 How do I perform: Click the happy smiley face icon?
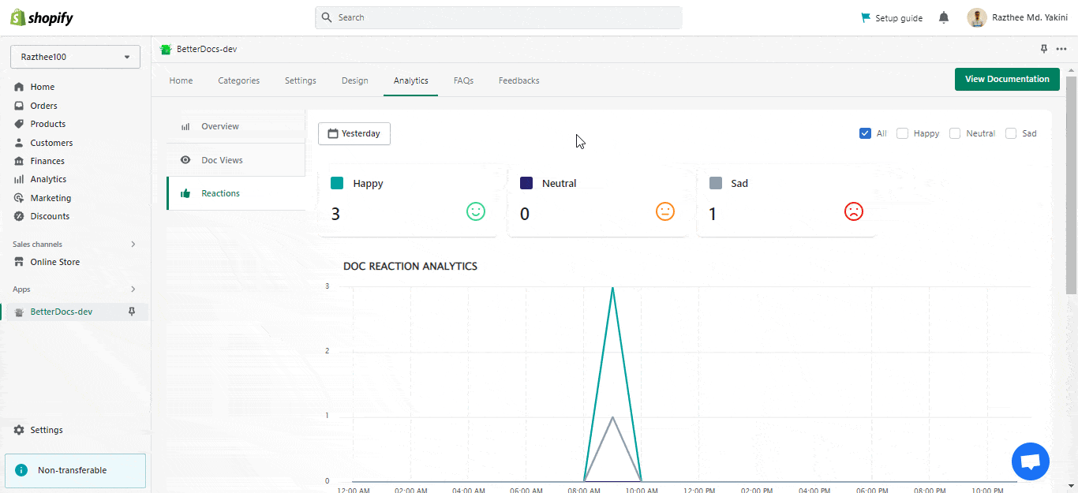point(476,211)
